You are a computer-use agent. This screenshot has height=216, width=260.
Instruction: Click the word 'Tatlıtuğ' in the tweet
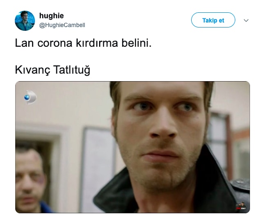(72, 70)
